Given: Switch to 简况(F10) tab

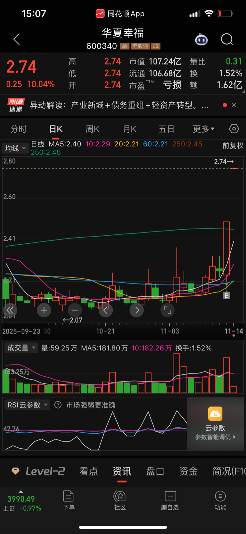Looking at the screenshot, I should click(x=229, y=471).
